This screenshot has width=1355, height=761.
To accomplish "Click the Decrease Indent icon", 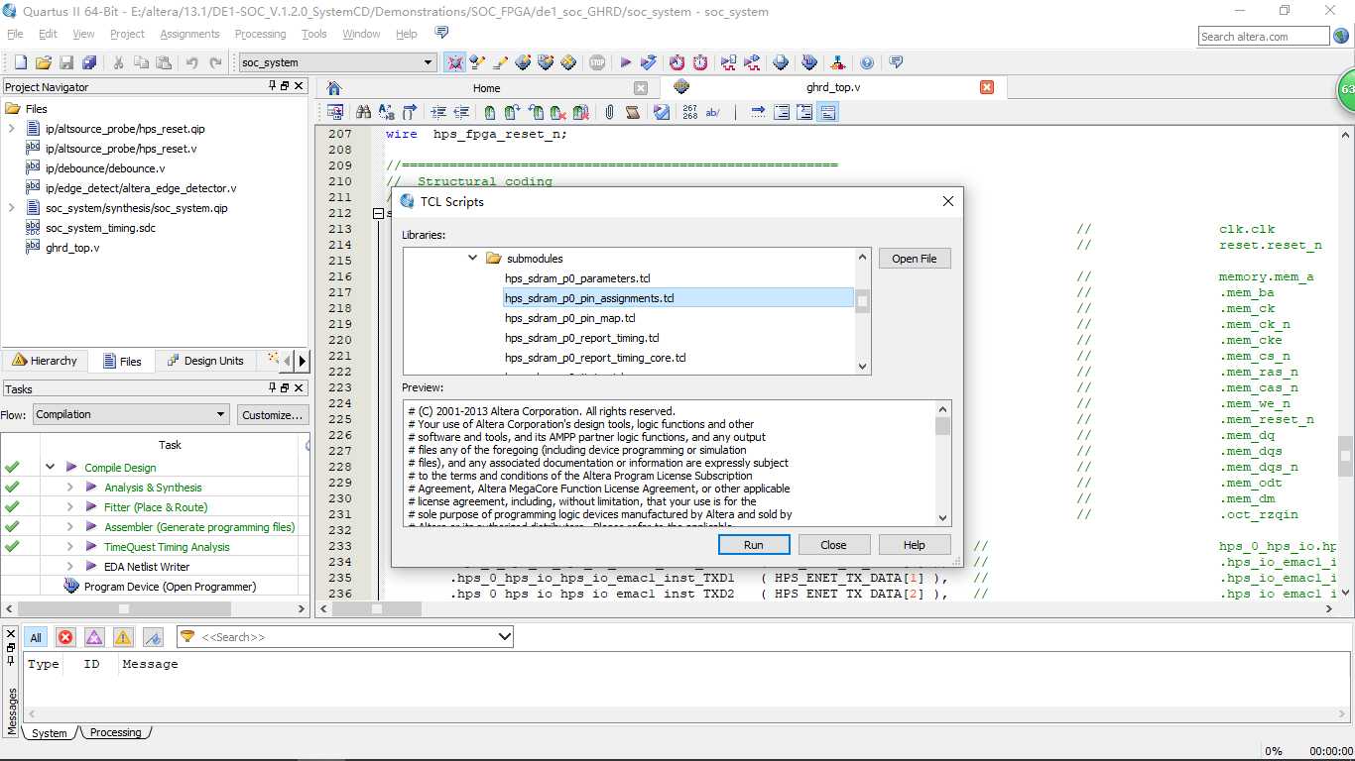I will tap(461, 112).
